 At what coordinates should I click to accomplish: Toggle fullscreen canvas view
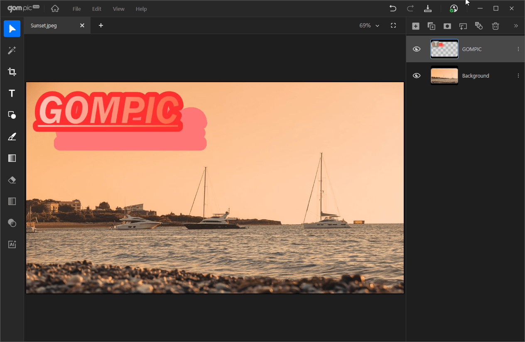(393, 25)
